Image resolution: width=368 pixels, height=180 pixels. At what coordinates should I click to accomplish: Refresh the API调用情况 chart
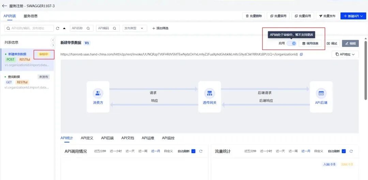(x=201, y=151)
